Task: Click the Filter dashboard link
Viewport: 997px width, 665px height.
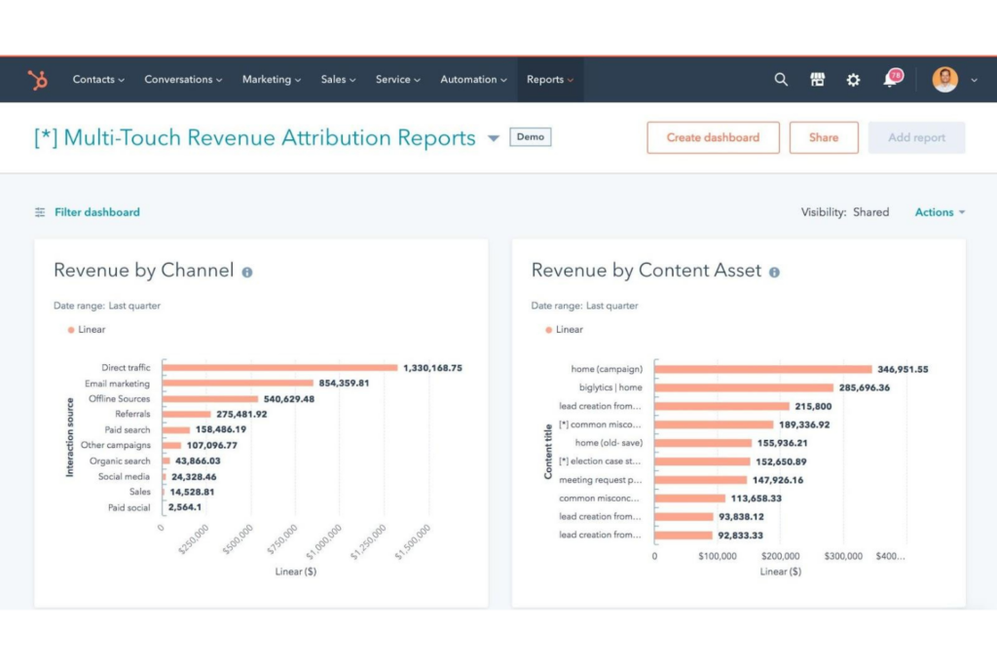Action: point(96,212)
